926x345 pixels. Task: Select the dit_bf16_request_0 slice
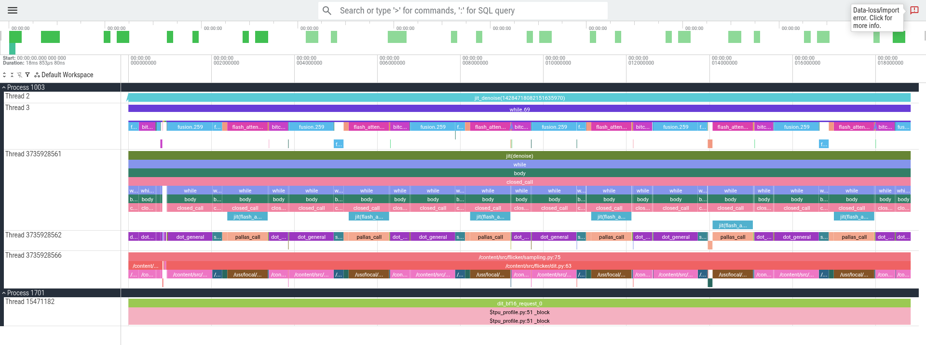click(x=519, y=304)
